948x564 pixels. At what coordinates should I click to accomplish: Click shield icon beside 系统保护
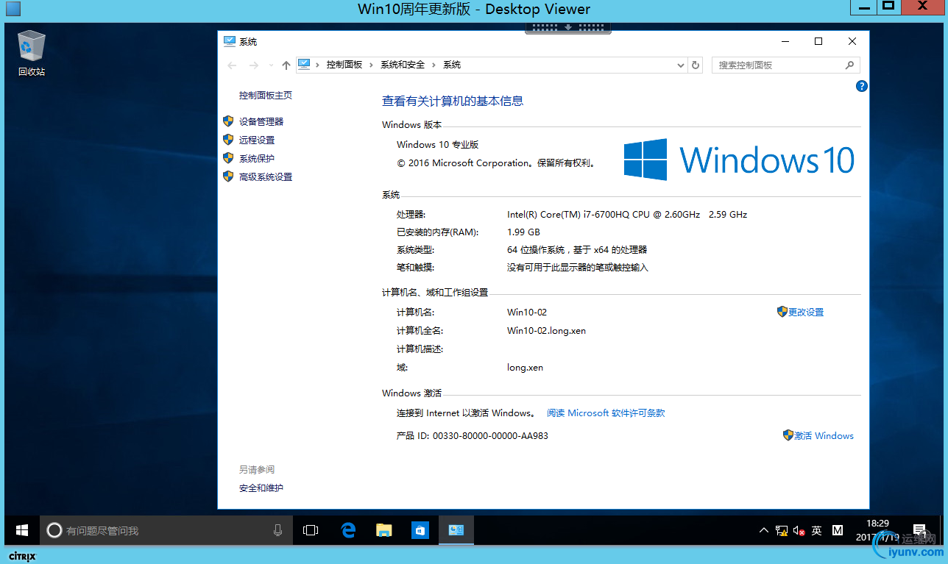click(228, 158)
